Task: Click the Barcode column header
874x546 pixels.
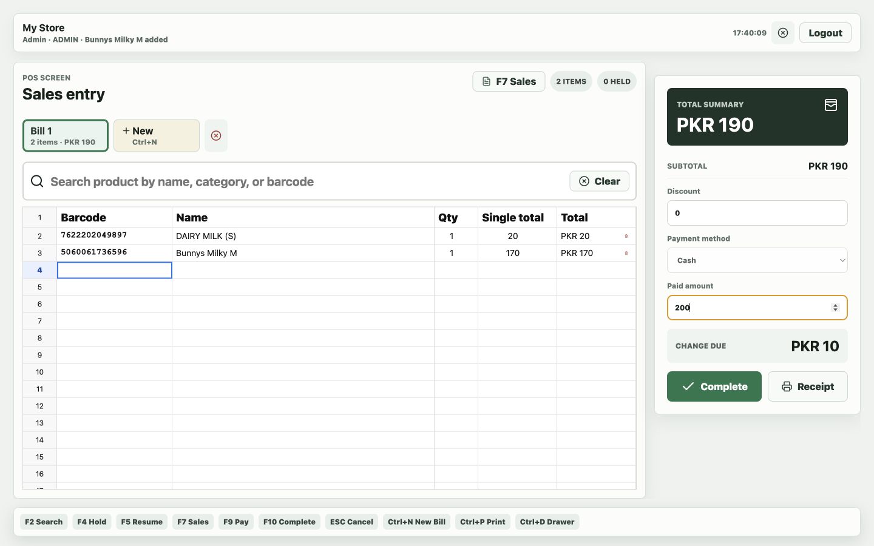Action: coord(115,217)
